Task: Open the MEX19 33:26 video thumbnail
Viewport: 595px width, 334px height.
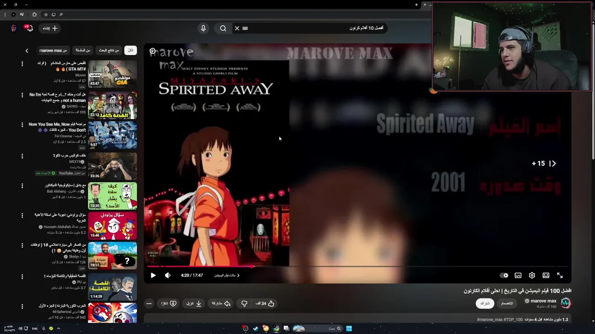Action: click(112, 166)
